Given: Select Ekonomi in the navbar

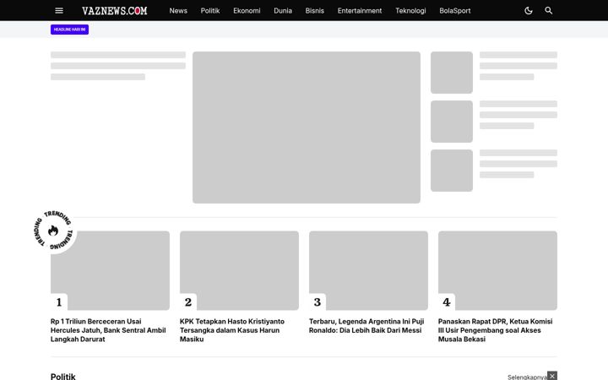Looking at the screenshot, I should coord(247,10).
